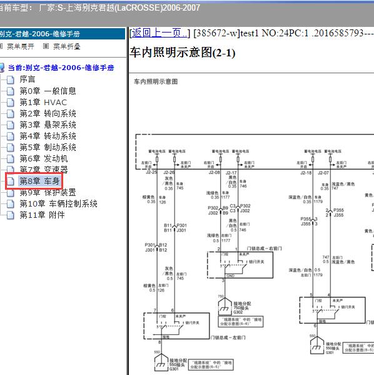
Task: Click page icon beside 第8章 车身
Action: tap(10, 182)
